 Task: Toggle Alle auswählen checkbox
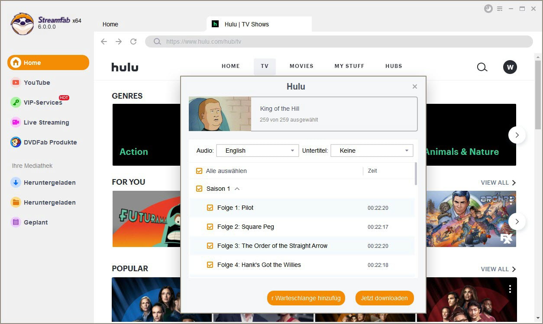pos(199,171)
